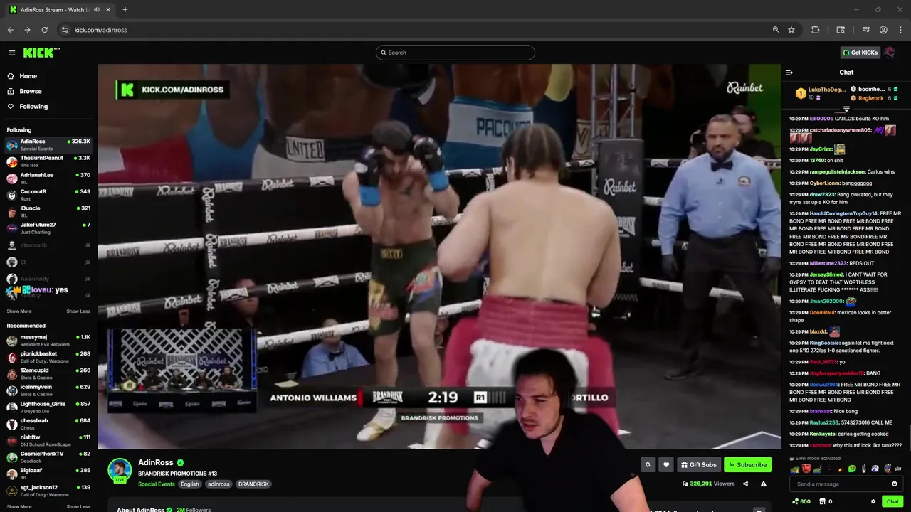911x512 pixels.
Task: Click browser back arrow
Action: [10, 30]
